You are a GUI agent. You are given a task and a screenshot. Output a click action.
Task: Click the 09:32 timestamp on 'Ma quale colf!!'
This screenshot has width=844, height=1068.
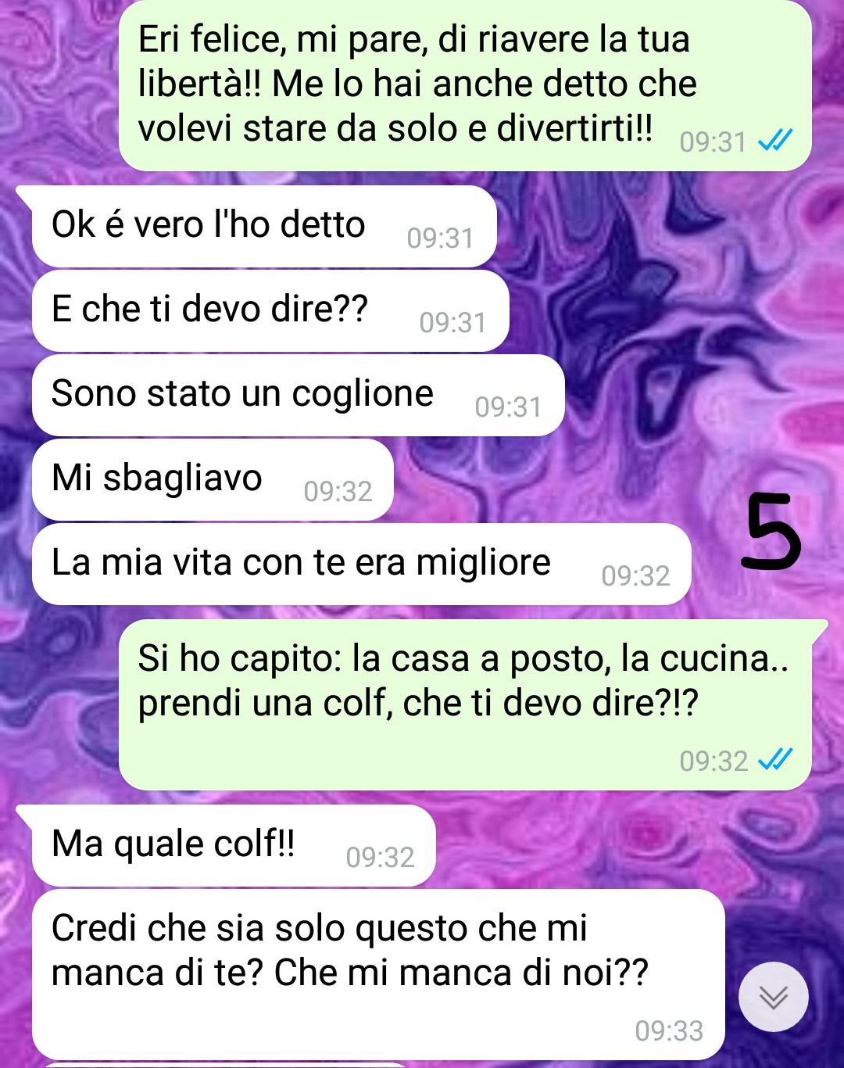[380, 857]
